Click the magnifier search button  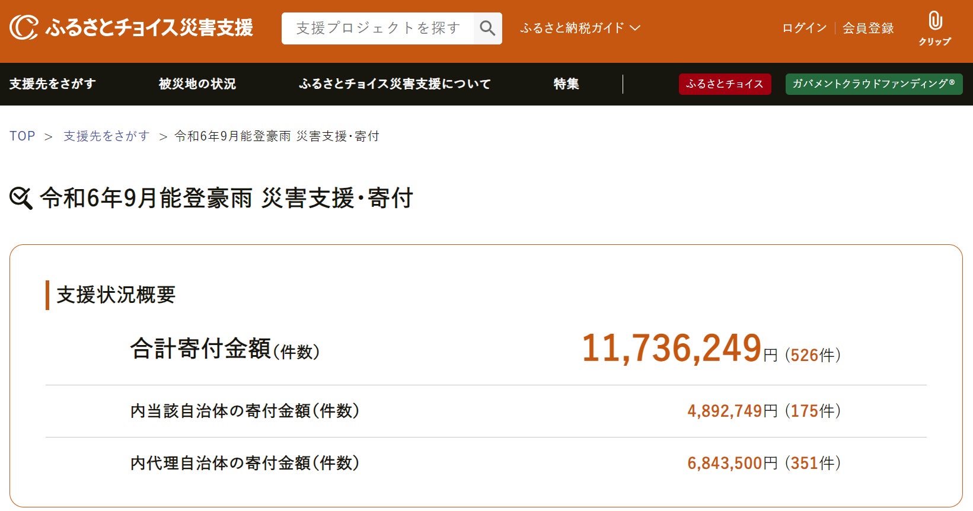pos(487,28)
